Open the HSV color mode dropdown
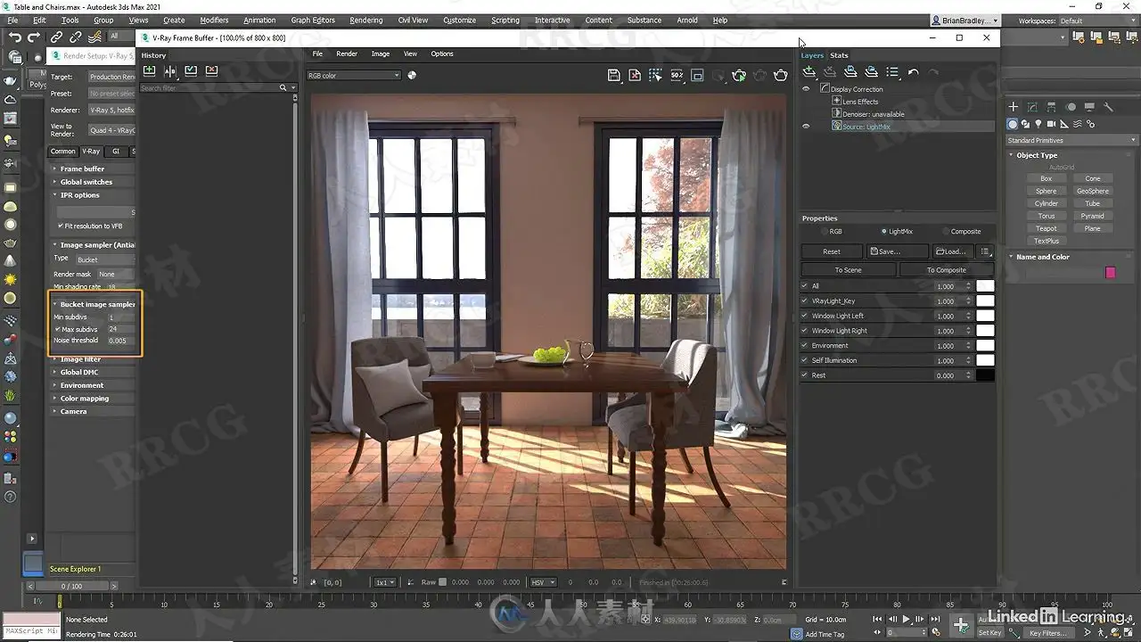 543,582
